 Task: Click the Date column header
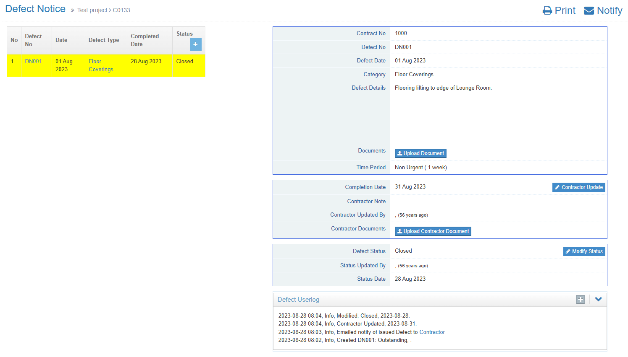pos(61,40)
